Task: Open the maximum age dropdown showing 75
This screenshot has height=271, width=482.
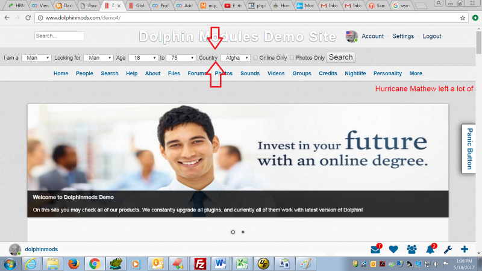Action: click(x=181, y=58)
